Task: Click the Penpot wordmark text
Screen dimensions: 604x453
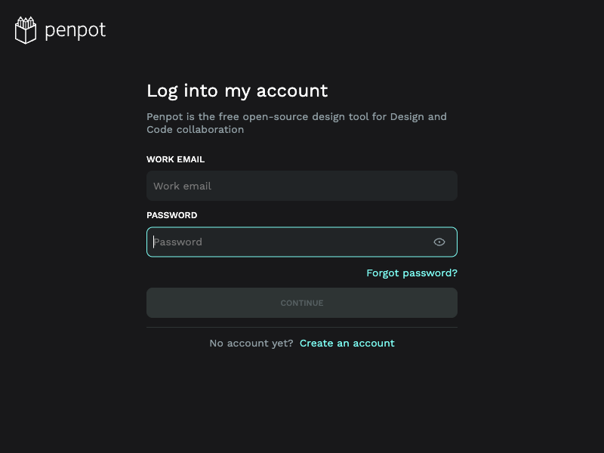Action: click(74, 29)
